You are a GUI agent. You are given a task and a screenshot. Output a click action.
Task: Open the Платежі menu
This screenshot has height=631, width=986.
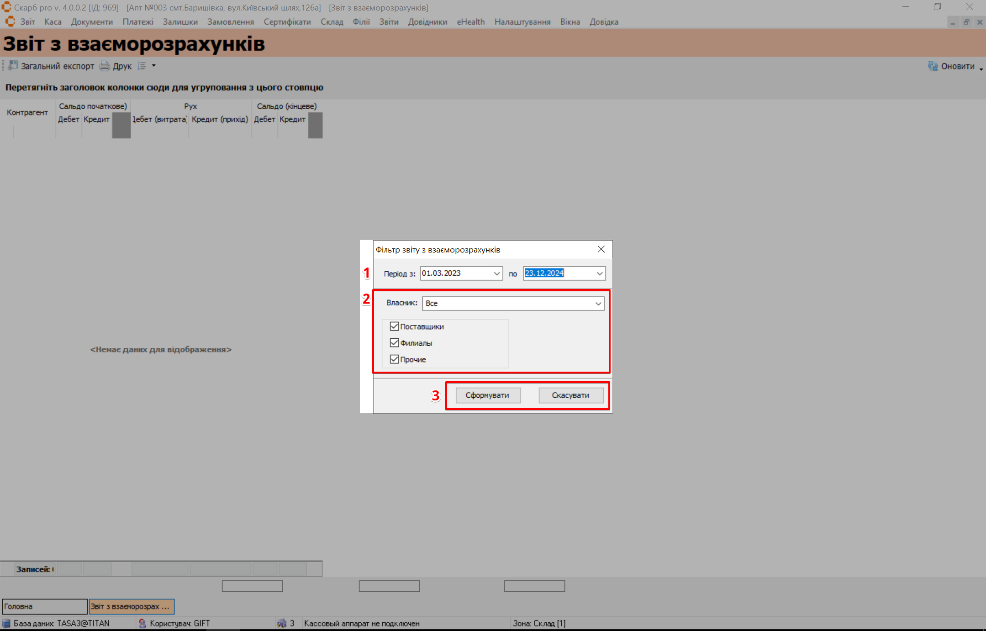(x=138, y=22)
